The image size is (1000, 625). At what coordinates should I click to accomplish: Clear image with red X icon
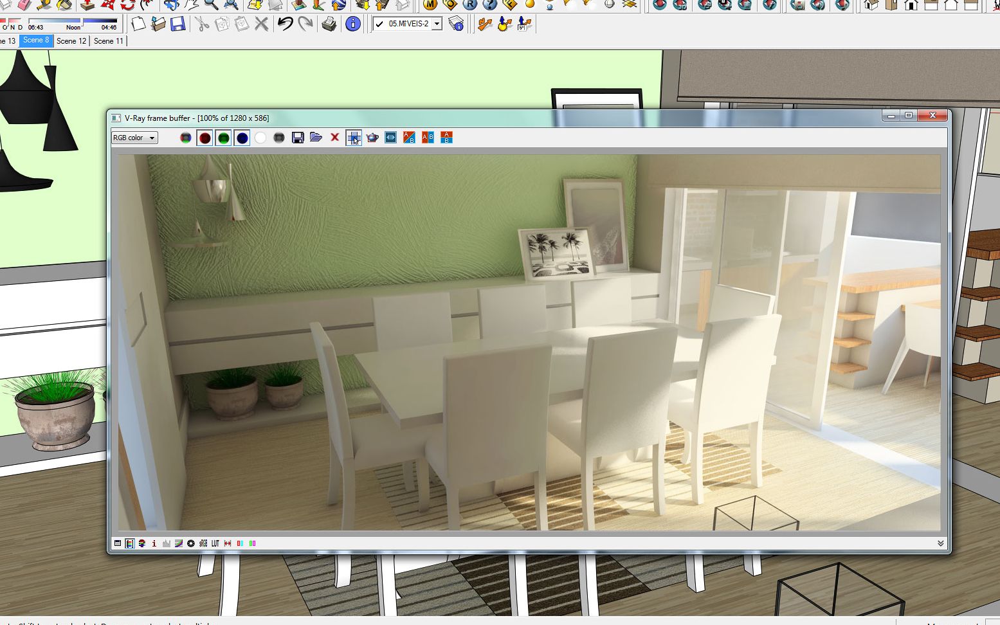(334, 138)
